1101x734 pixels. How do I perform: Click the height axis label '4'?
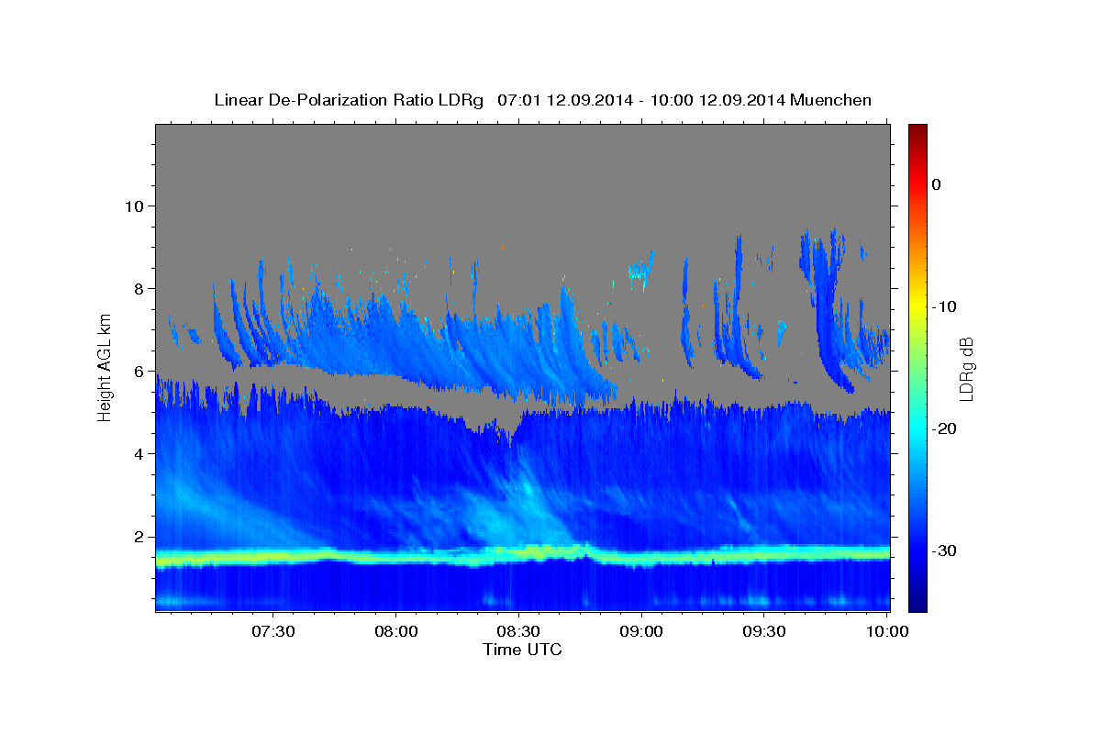[140, 454]
